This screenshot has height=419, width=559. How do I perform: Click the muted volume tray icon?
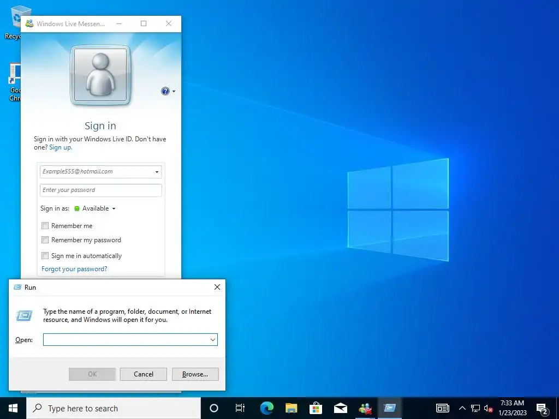[489, 408]
